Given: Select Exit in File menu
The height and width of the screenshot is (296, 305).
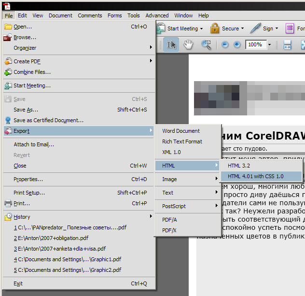Looking at the screenshot, I should tap(79, 283).
